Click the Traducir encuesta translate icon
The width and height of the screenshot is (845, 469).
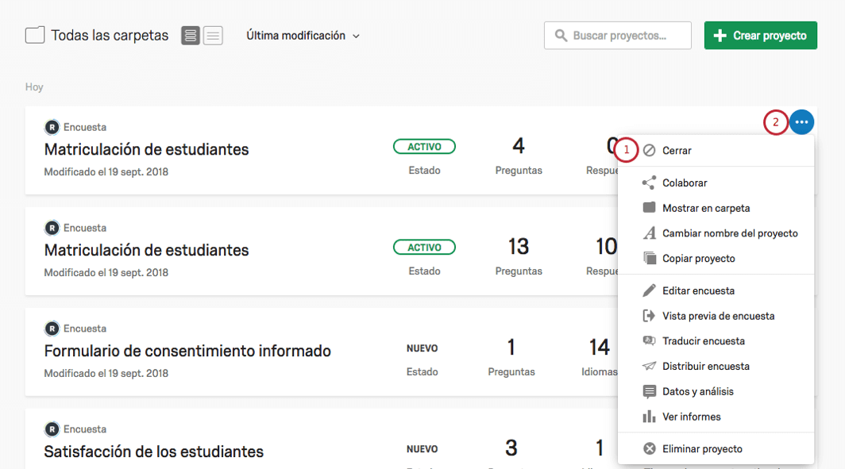pos(650,341)
